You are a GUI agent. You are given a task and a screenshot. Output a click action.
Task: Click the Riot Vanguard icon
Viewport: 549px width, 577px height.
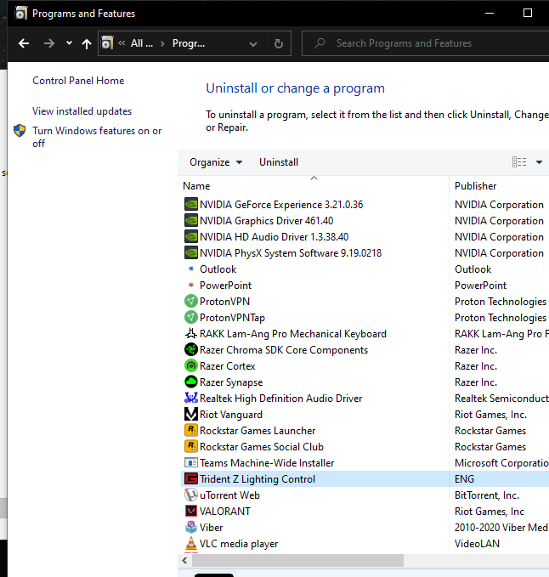191,414
